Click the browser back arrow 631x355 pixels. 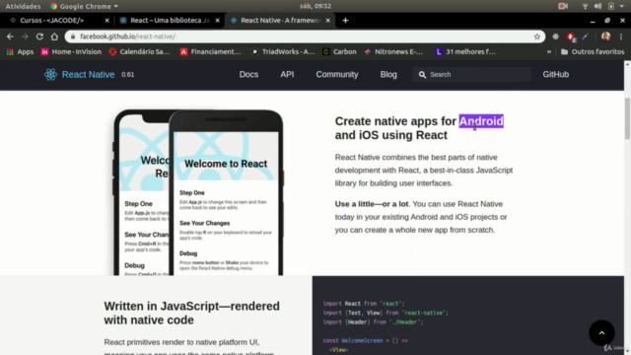tap(10, 36)
